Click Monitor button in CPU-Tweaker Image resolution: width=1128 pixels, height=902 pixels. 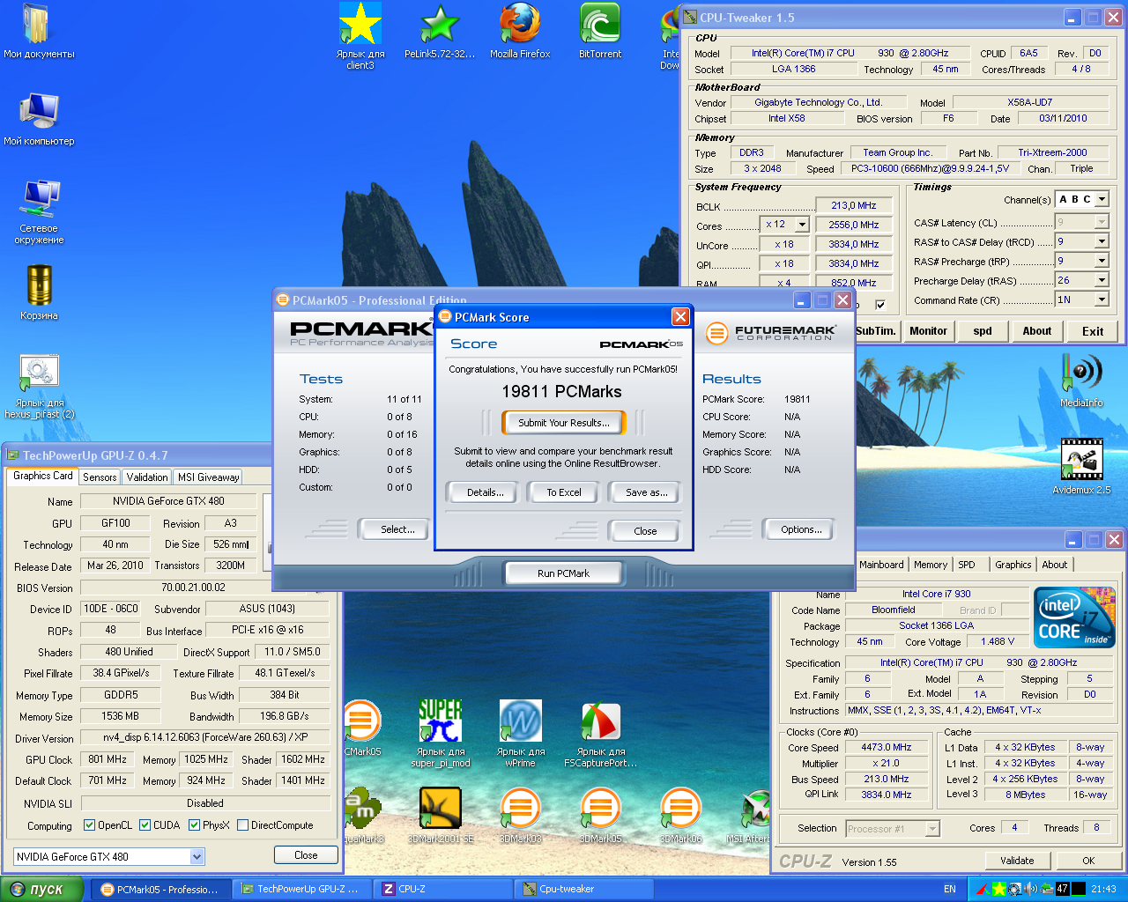click(928, 331)
